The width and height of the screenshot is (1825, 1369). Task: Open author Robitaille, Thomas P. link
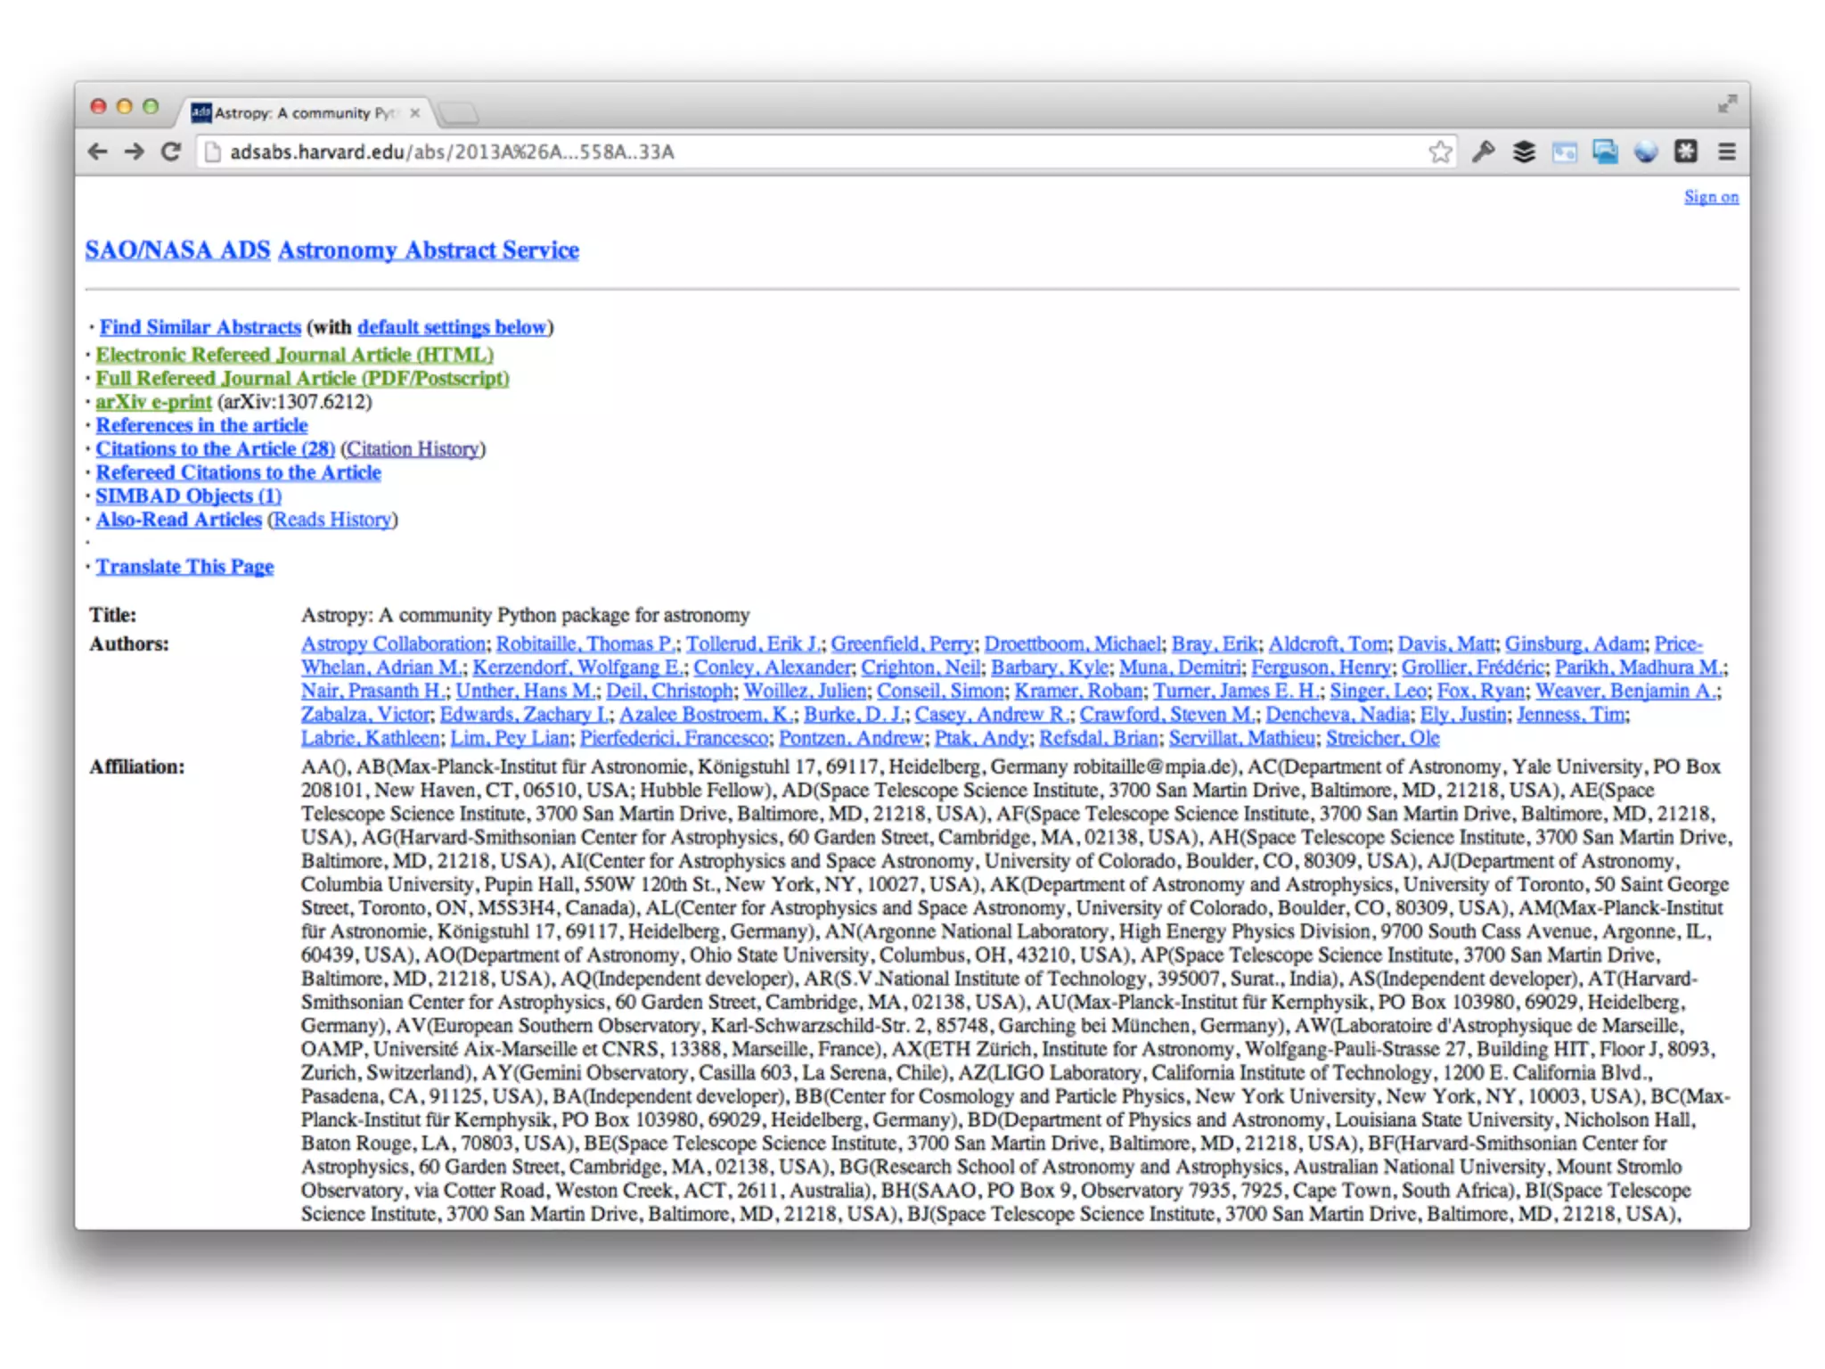585,644
